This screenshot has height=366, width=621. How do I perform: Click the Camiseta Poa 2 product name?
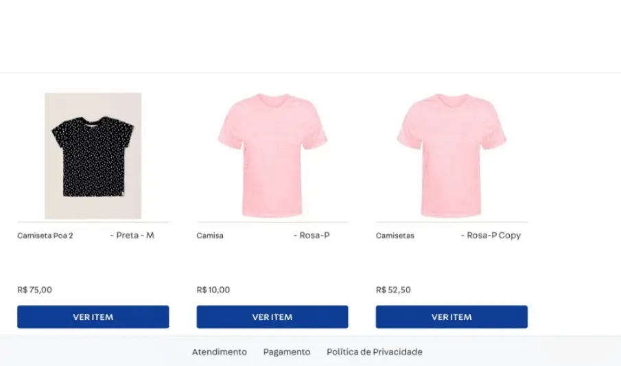tap(45, 236)
